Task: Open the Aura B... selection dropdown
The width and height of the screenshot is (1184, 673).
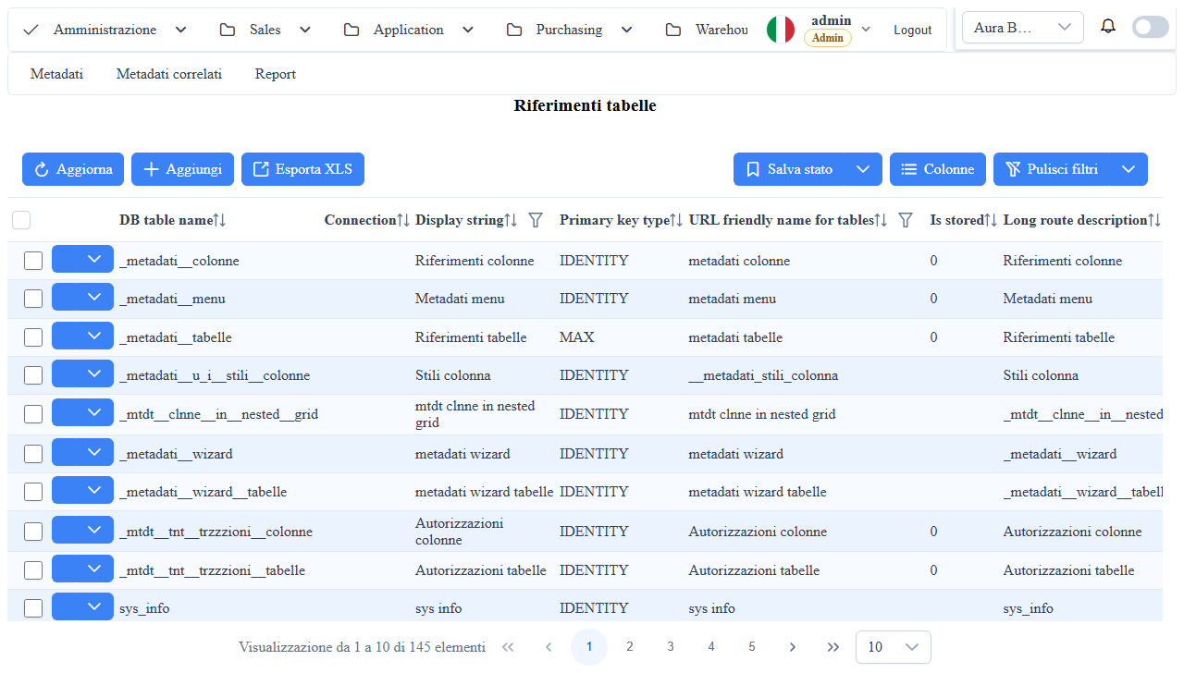Action: [1023, 28]
